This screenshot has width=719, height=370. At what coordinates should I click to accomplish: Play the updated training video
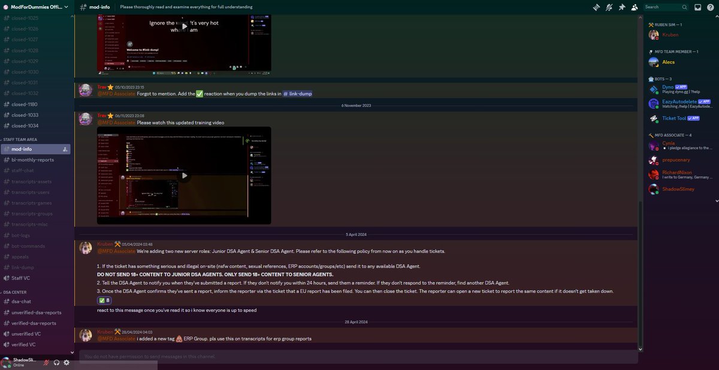pos(184,175)
